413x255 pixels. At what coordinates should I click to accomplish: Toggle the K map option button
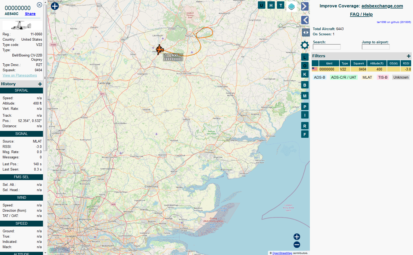click(305, 74)
